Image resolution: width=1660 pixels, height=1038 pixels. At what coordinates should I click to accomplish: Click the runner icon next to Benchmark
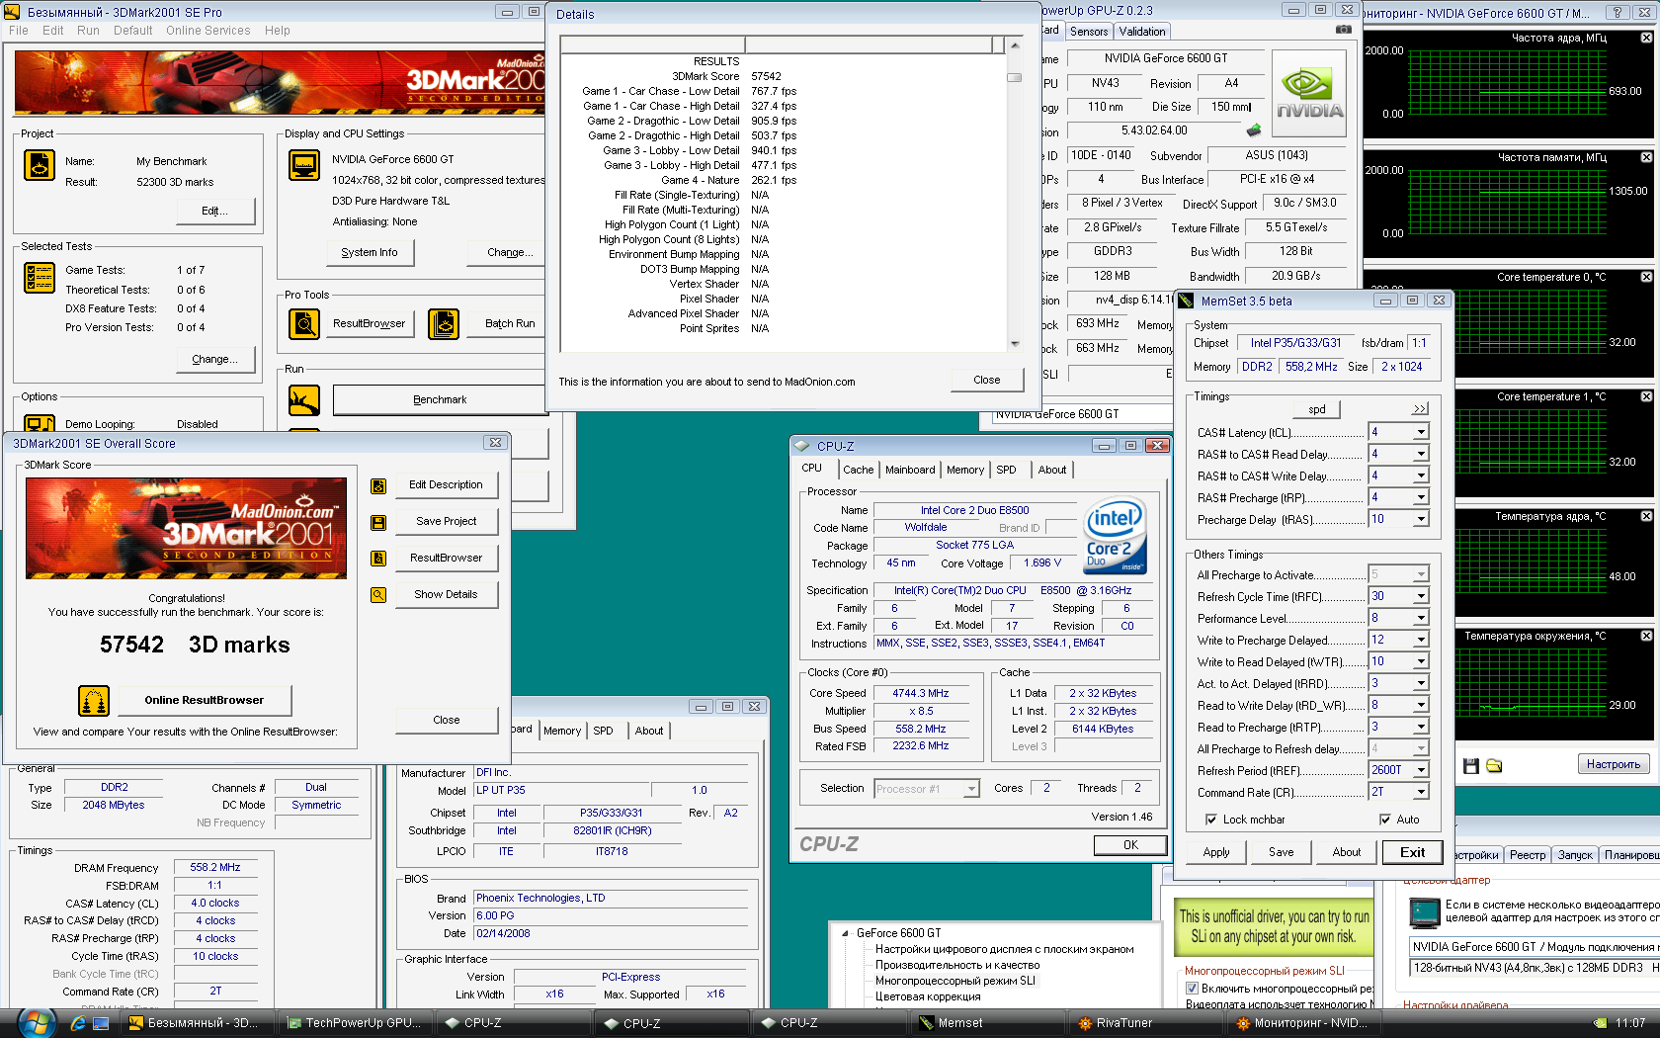coord(304,400)
